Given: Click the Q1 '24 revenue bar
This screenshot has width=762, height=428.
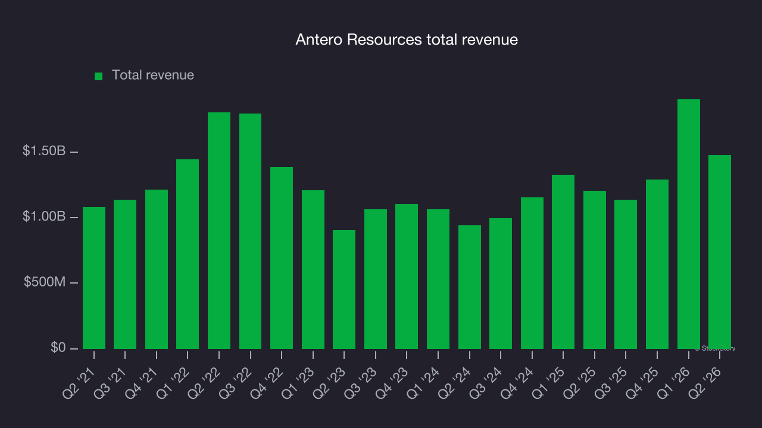Looking at the screenshot, I should (438, 279).
